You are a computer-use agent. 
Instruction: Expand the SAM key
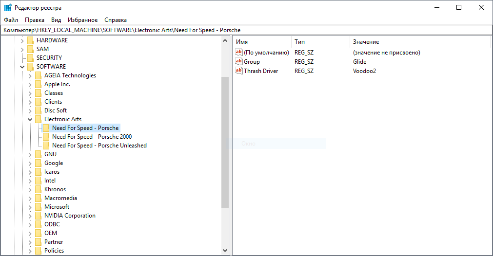[x=22, y=49]
